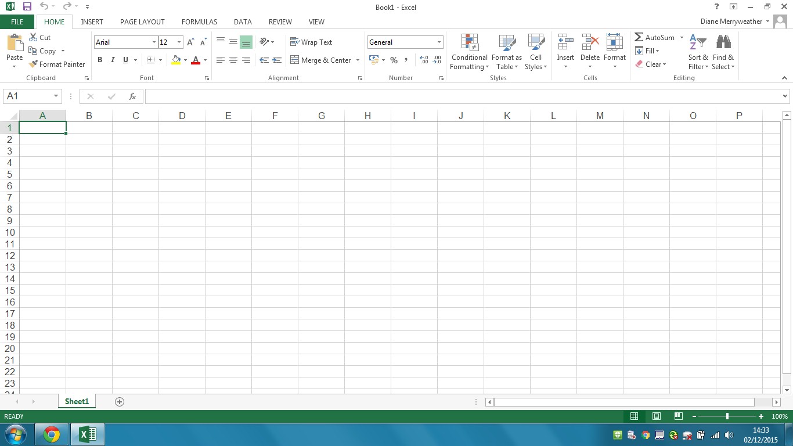
Task: Align text right in cell
Action: point(246,60)
